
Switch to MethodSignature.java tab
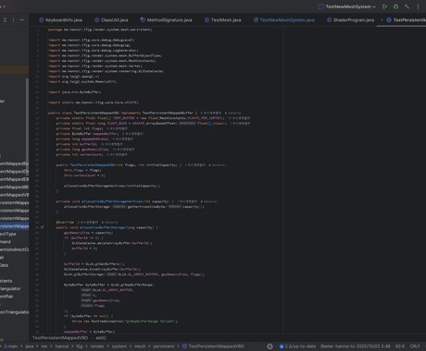point(166,20)
